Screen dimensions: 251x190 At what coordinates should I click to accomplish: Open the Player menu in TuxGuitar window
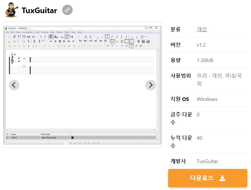tap(66, 32)
